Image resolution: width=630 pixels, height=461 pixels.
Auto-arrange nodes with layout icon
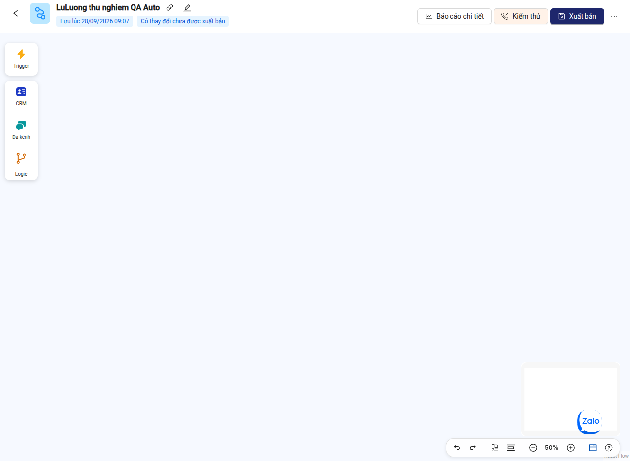point(495,448)
